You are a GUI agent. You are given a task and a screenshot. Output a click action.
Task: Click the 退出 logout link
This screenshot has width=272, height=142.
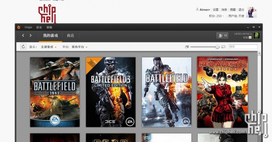241,10
